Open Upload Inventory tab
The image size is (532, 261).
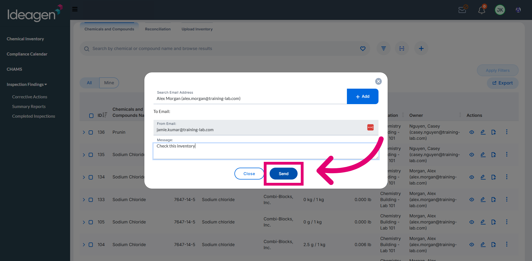(x=197, y=29)
